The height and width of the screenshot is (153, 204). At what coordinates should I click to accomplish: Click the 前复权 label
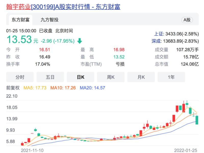(13, 88)
